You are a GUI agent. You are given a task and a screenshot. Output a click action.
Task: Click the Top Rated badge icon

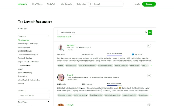[133, 54]
